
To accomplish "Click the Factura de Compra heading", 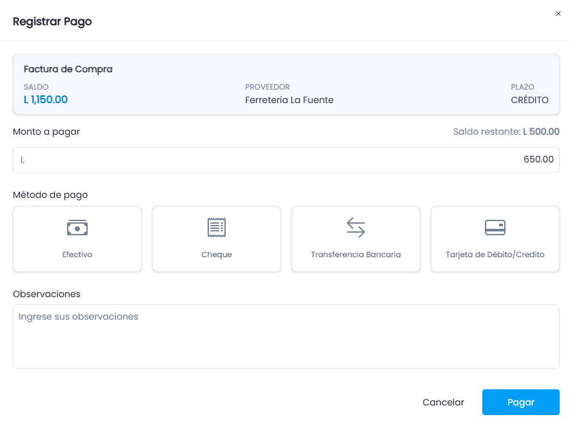I will click(68, 69).
